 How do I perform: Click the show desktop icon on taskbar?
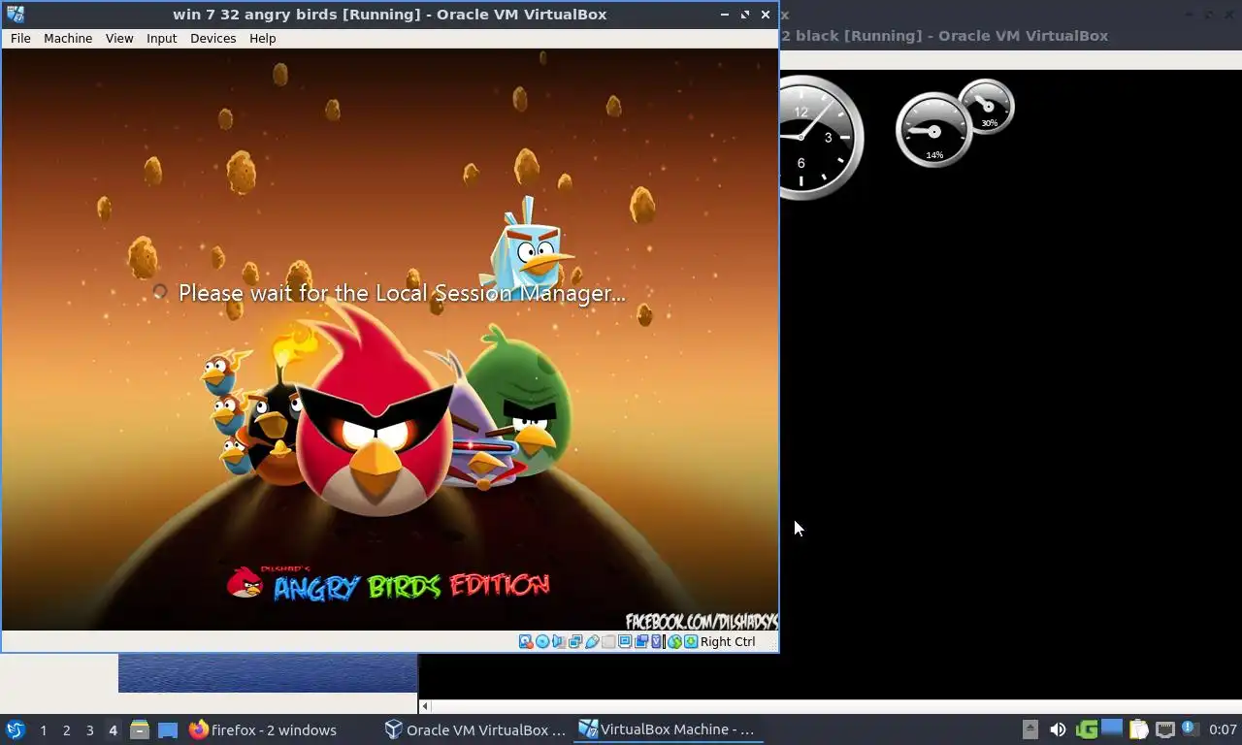(167, 729)
